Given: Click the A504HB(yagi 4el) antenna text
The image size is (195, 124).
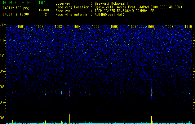Looking at the screenshot, I should (x=109, y=15).
